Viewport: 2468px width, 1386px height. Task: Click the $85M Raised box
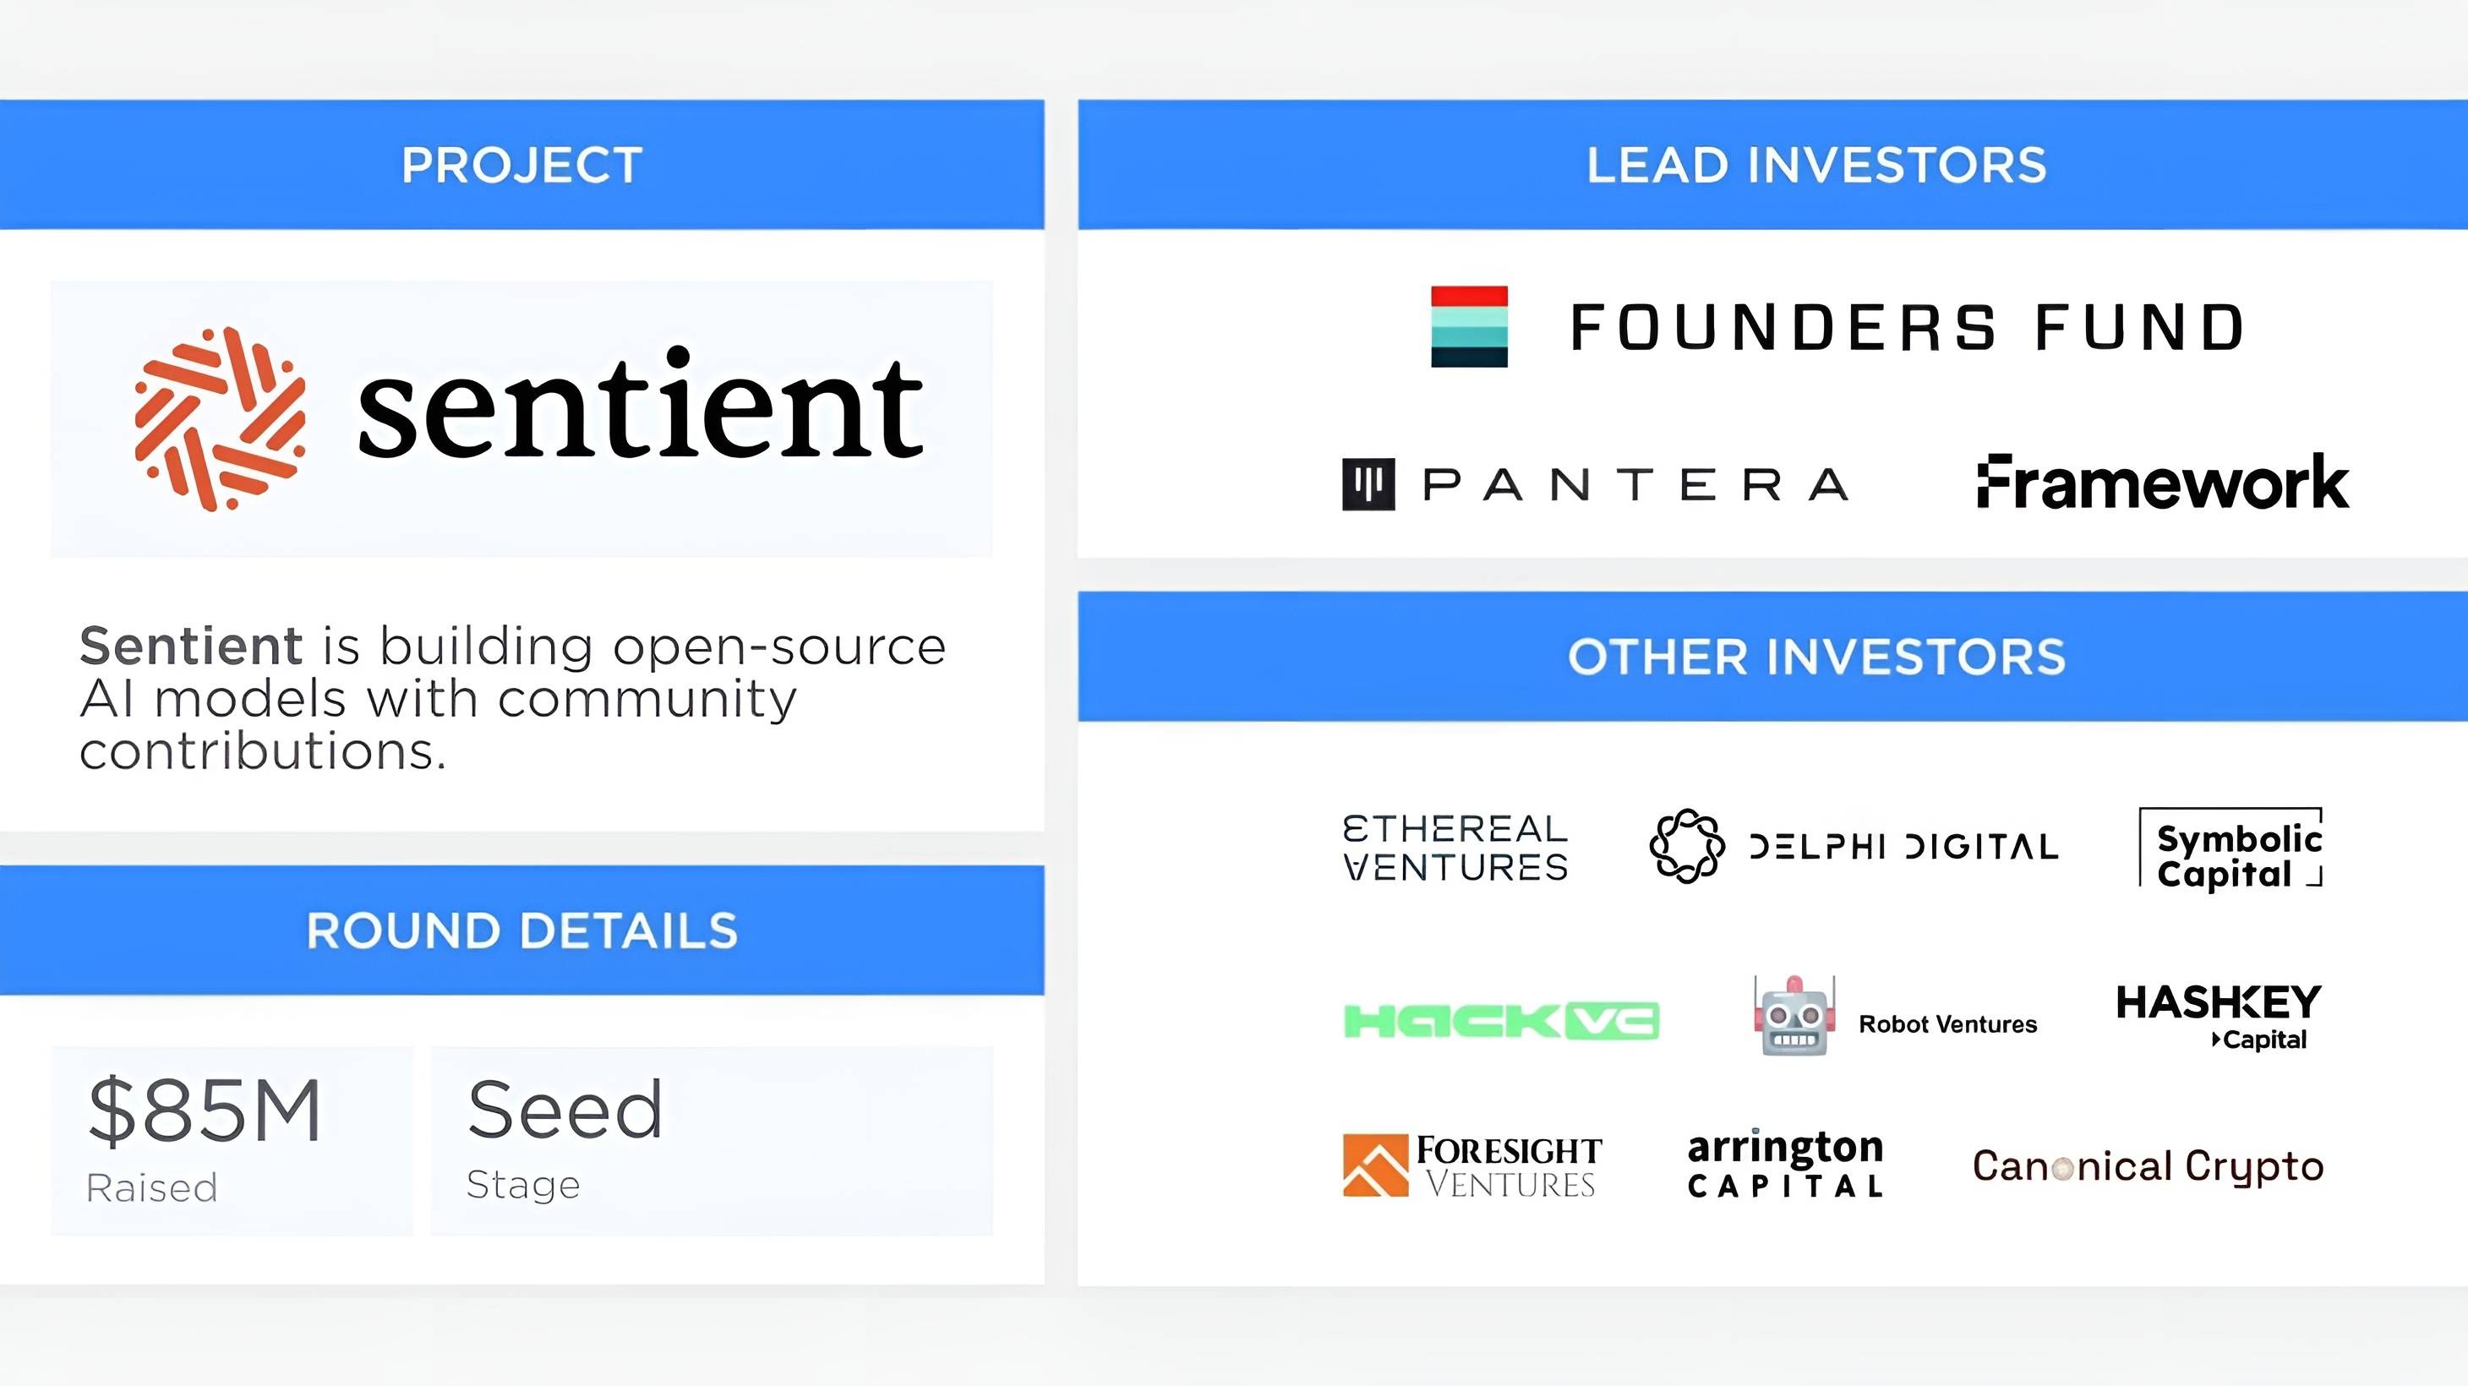[232, 1140]
